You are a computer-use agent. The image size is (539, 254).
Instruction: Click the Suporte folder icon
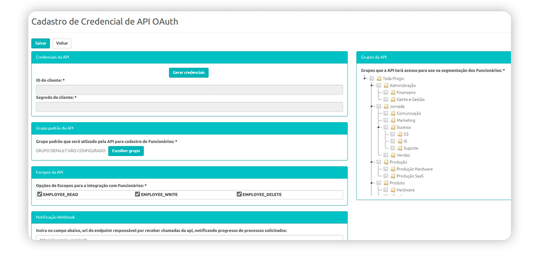pos(399,149)
